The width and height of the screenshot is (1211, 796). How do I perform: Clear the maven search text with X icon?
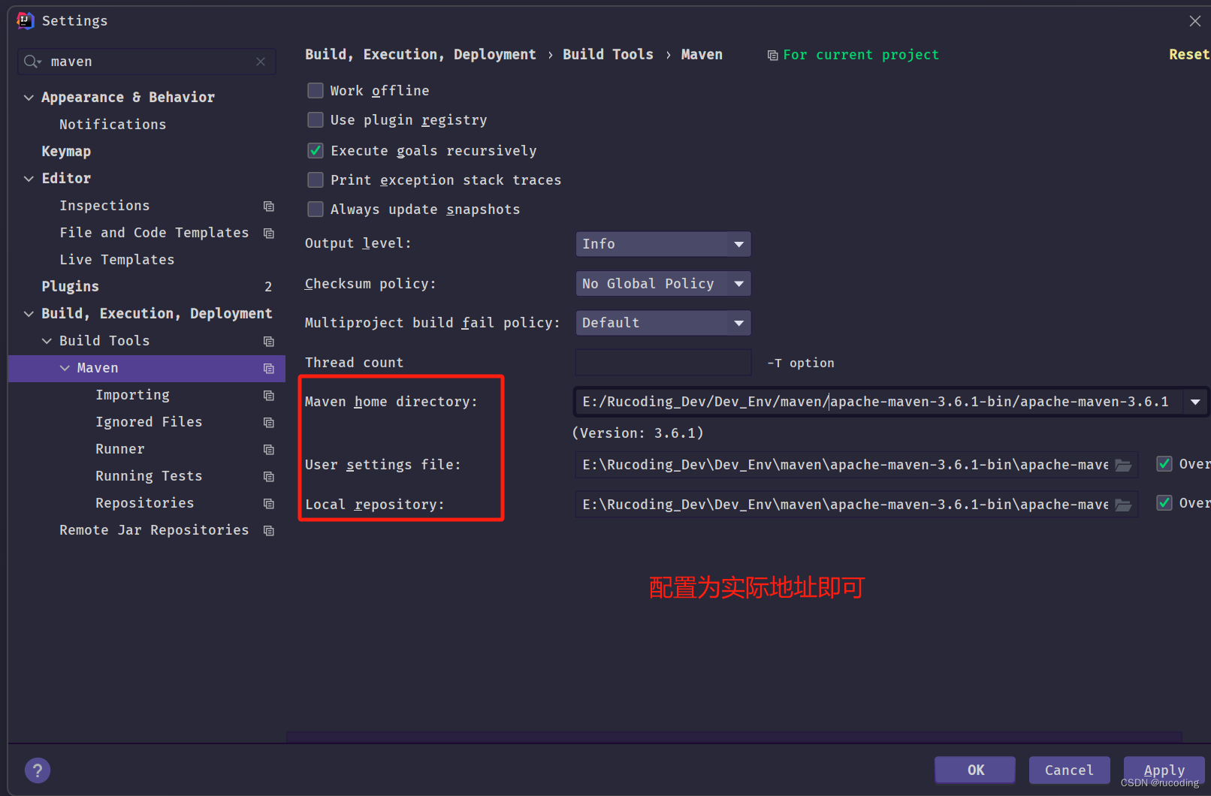coord(261,62)
